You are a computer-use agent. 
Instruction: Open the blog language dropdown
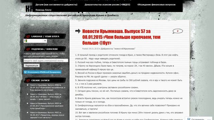(x=35, y=41)
